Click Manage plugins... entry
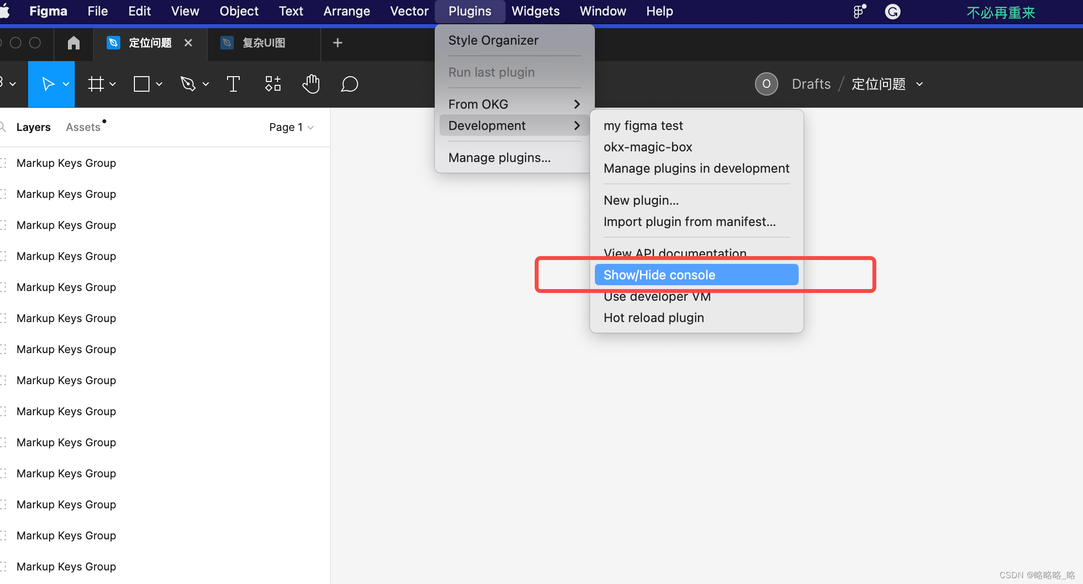 (x=499, y=158)
